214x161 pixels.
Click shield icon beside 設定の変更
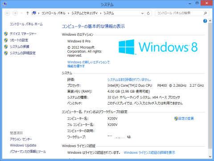coord(176,119)
